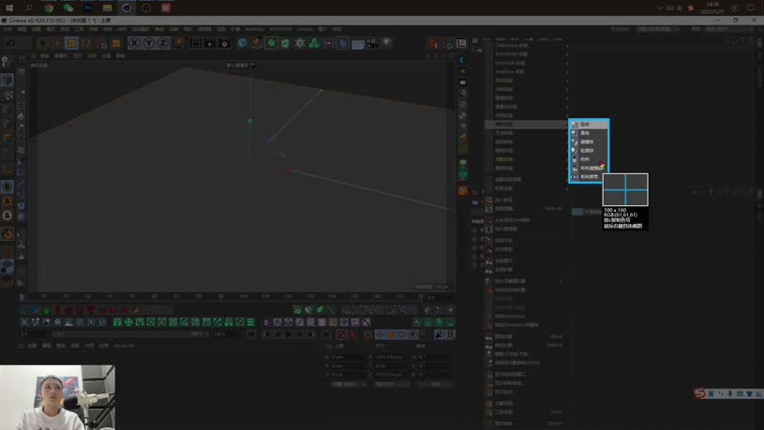Open Cycles 4D menu in material manager
Image resolution: width=764 pixels, height=430 pixels.
point(124,346)
